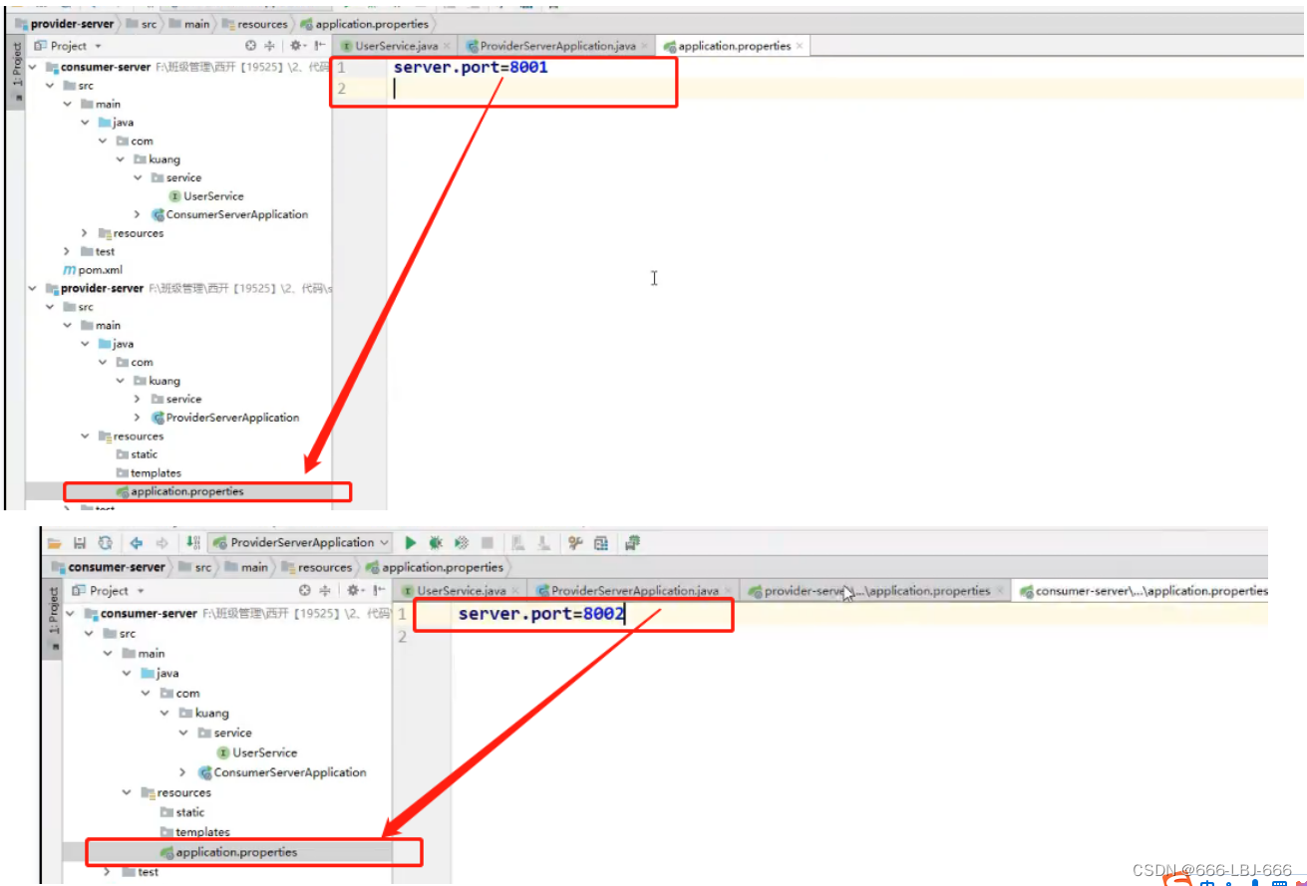1307x886 pixels.
Task: Hide Project panel icon in 8001 window
Action: coord(320,46)
